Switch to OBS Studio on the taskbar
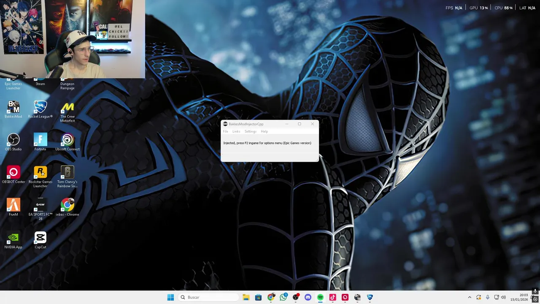540x304 pixels. click(295, 297)
